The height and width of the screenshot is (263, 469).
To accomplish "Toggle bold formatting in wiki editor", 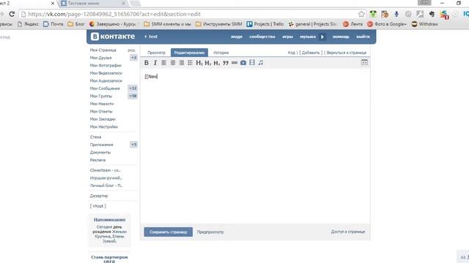I will (x=147, y=63).
